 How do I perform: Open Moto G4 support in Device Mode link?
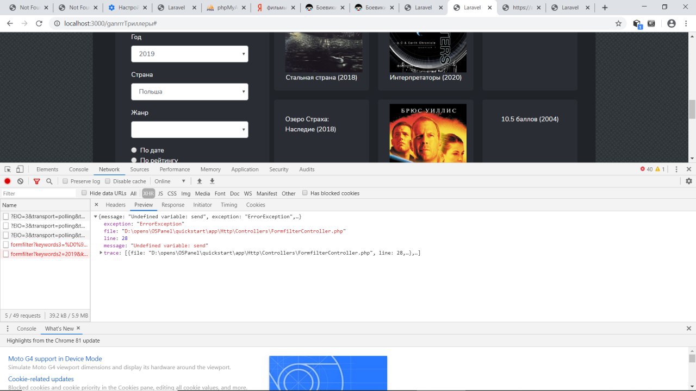55,359
